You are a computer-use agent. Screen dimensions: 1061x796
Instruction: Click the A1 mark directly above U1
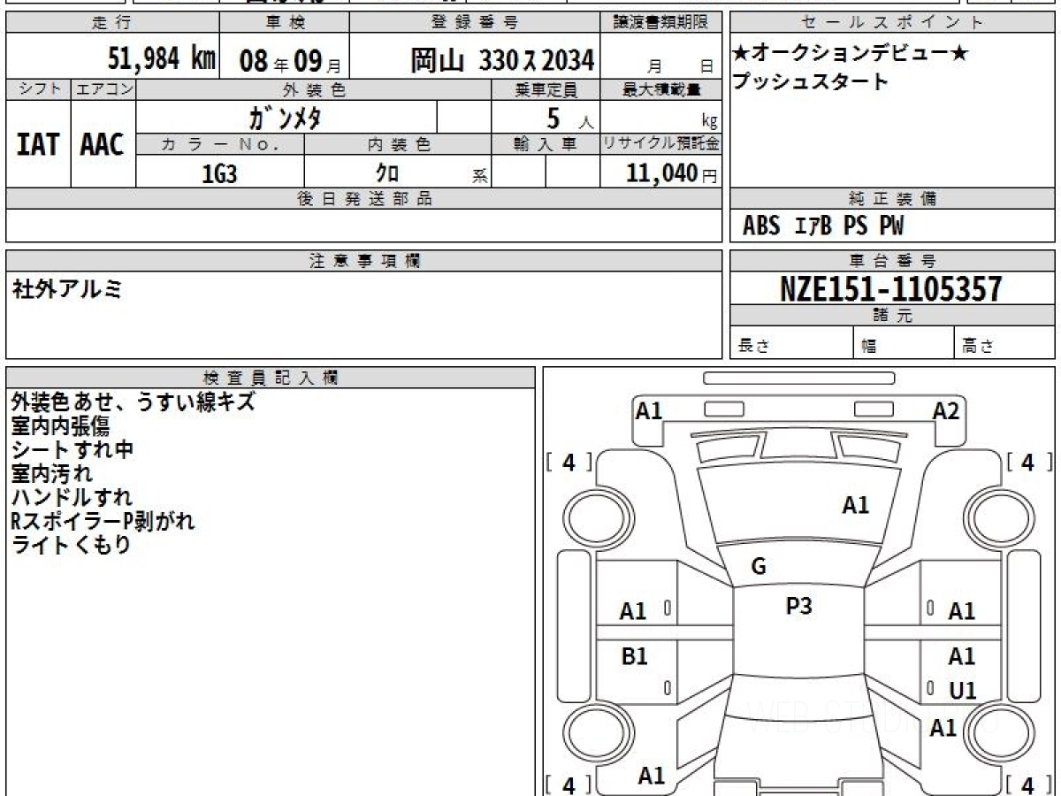961,656
